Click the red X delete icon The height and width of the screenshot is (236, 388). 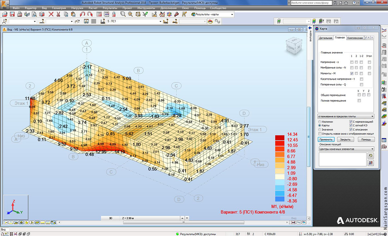[51, 14]
